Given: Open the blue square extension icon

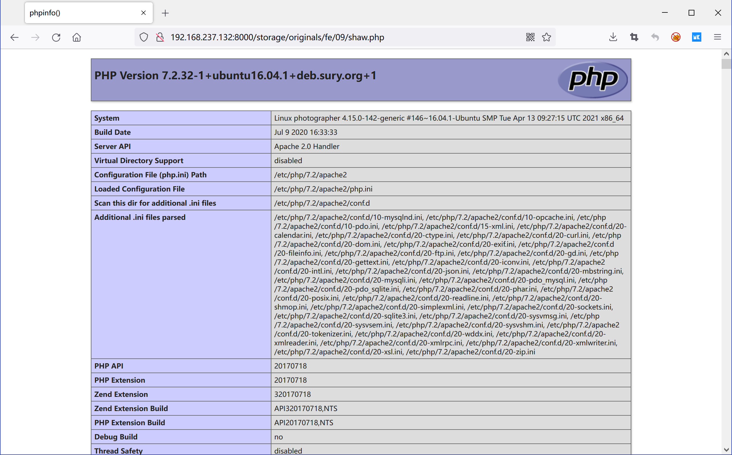Looking at the screenshot, I should pyautogui.click(x=696, y=37).
